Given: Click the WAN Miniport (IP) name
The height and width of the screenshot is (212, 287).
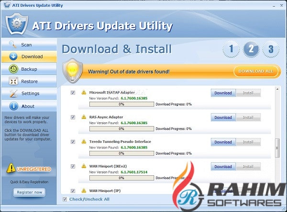Looking at the screenshot, I should point(105,191).
